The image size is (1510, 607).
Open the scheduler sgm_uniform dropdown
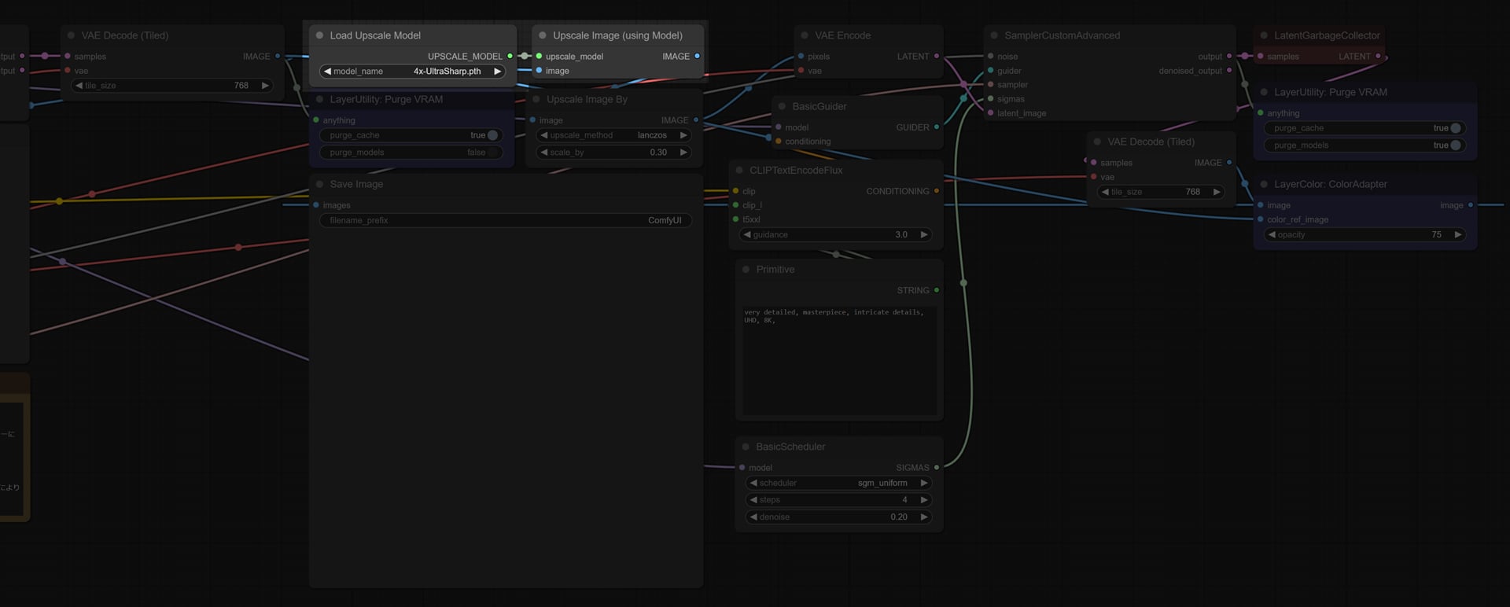coord(838,483)
